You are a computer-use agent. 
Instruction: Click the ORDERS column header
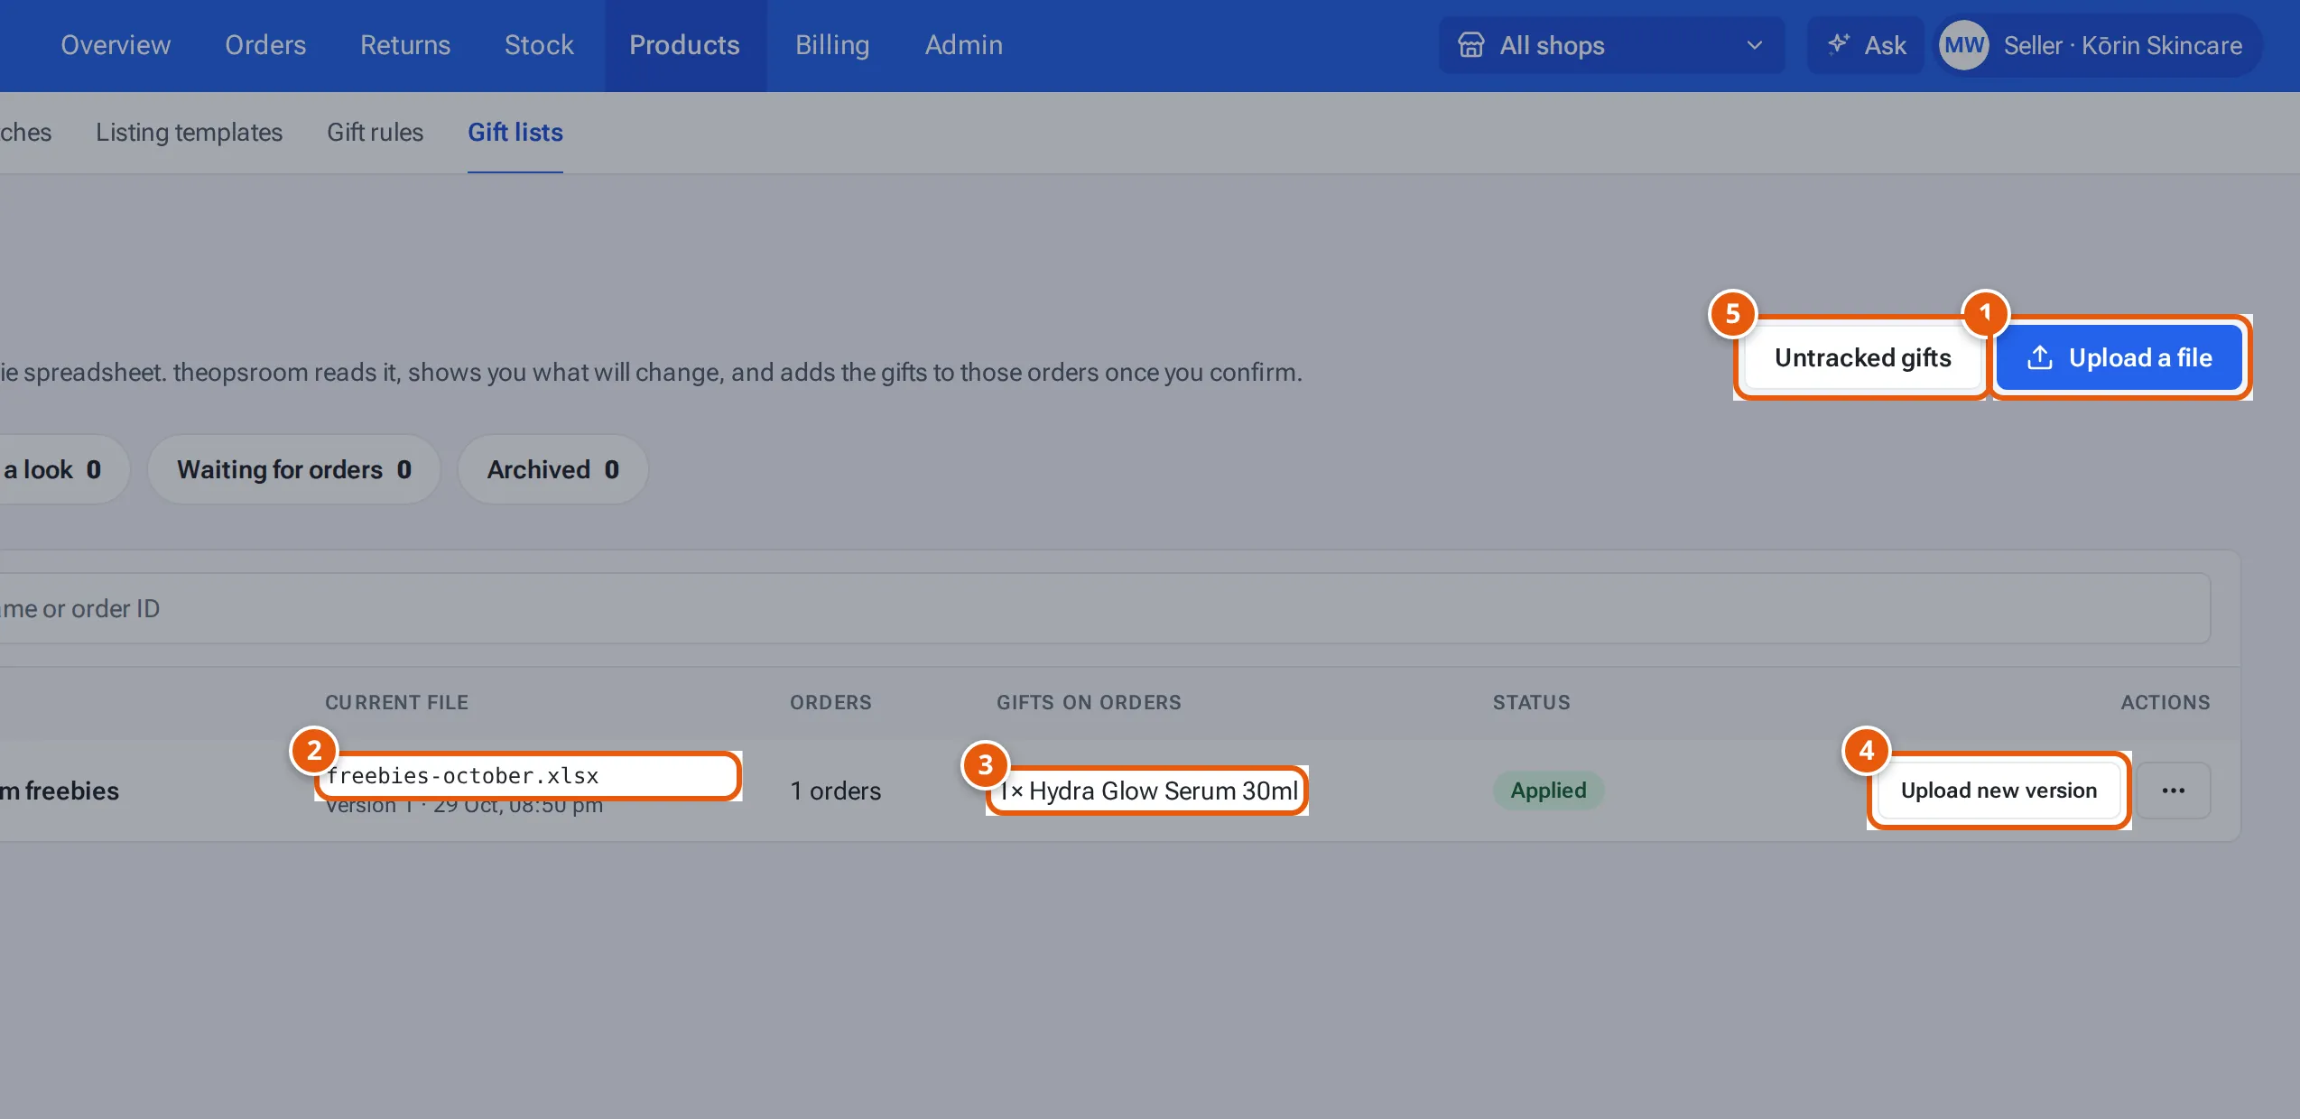click(830, 702)
